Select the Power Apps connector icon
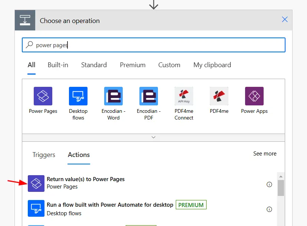This screenshot has width=307, height=226. [x=254, y=96]
